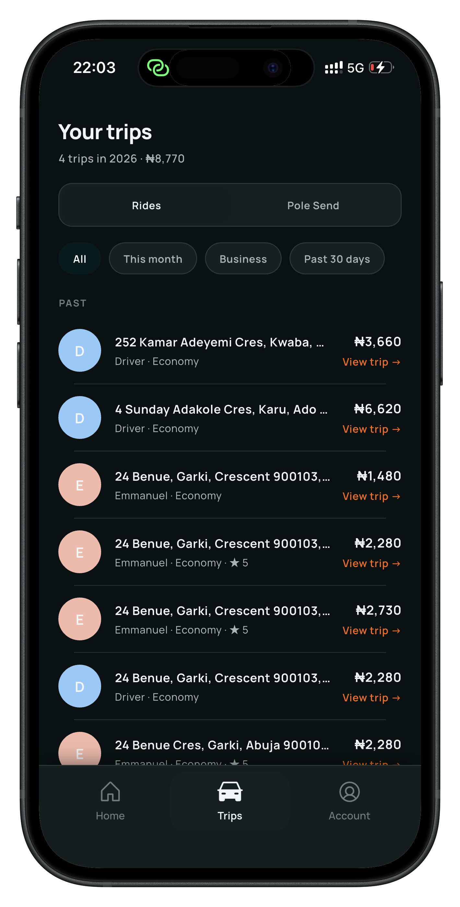Tap the Trips car icon

tap(230, 792)
